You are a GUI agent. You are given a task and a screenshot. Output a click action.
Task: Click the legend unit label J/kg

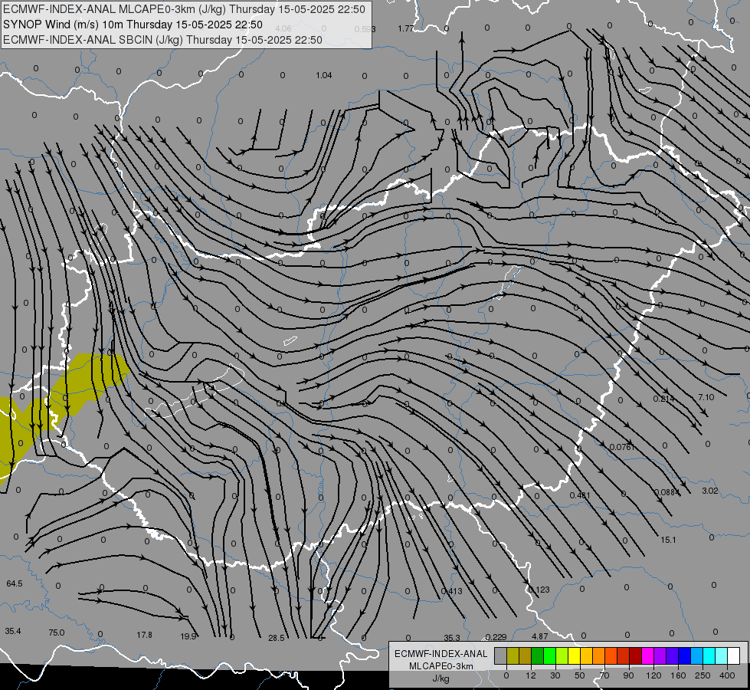(441, 678)
